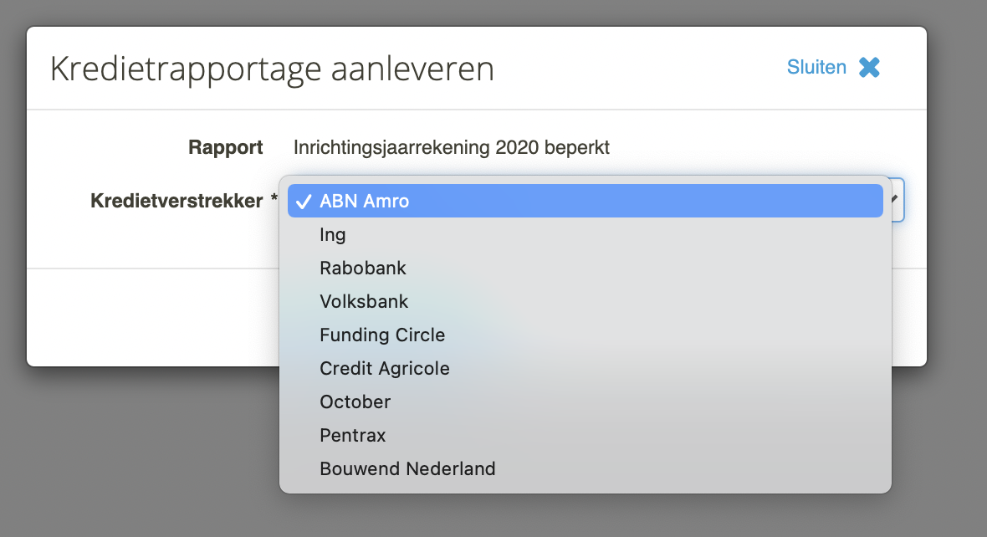Click the Sluiten link
This screenshot has width=987, height=537.
[816, 68]
